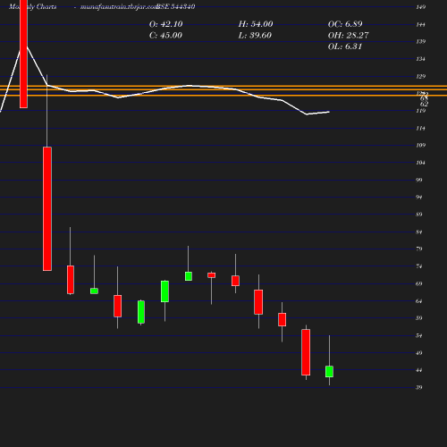Image resolution: width=447 pixels, height=447 pixels.
Task: Click the 104 price axis label
Action: point(421,163)
